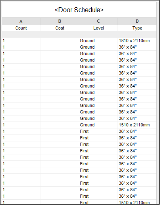The image size is (160, 205).
Task: Select the First-level 1510 x 2110mm type cell
Action: coord(137,202)
